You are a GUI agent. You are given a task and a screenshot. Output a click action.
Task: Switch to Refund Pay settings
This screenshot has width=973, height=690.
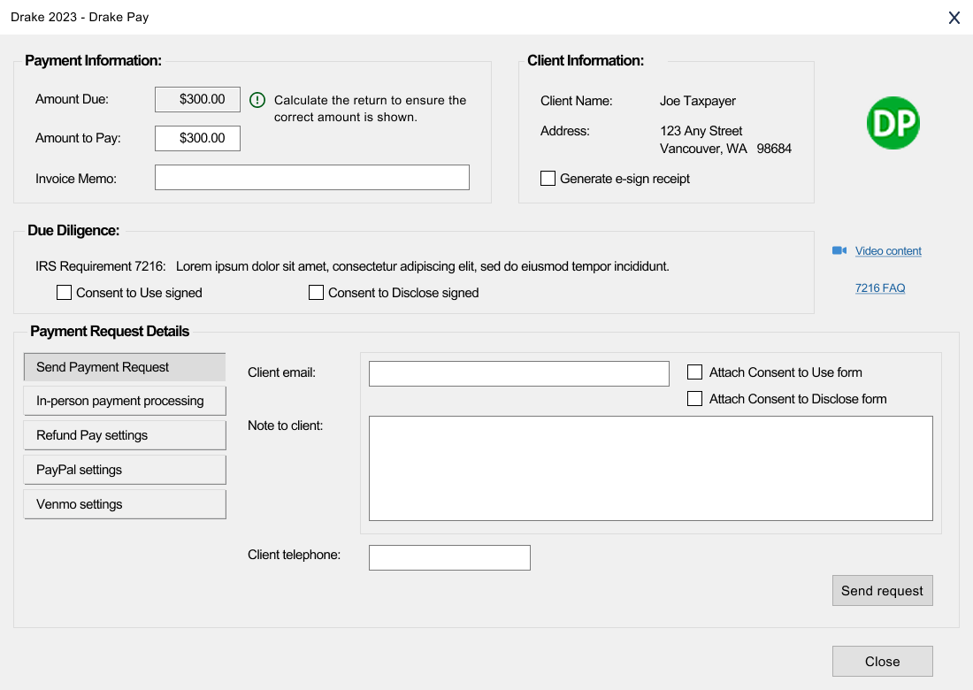pyautogui.click(x=125, y=435)
